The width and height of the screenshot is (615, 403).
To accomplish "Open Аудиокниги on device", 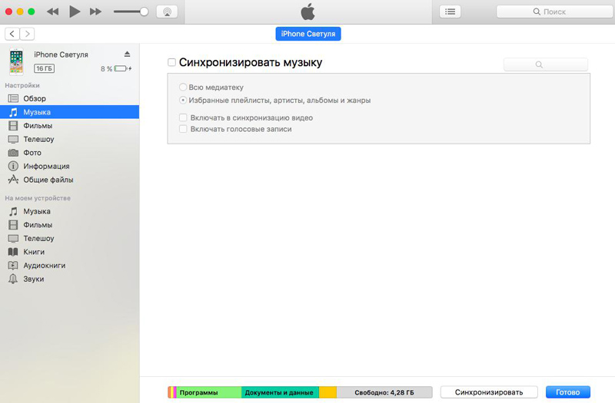I will coord(69,266).
